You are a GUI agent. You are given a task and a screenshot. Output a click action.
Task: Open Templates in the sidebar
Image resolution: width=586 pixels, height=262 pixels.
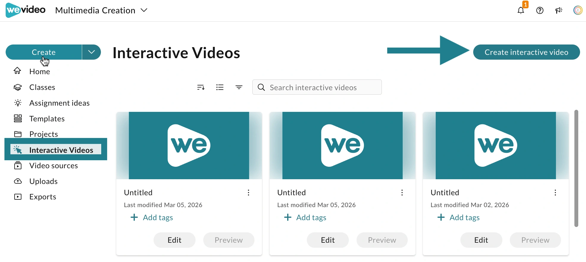[x=47, y=119]
